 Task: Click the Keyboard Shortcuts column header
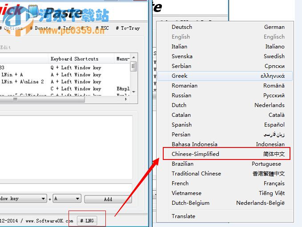(81, 59)
